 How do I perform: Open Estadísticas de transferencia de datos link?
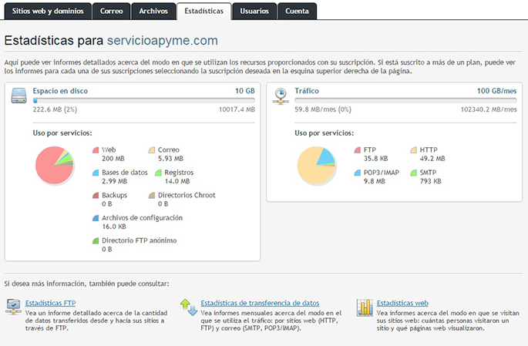click(259, 303)
